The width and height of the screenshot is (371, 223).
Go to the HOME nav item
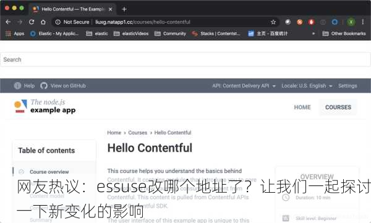click(302, 107)
